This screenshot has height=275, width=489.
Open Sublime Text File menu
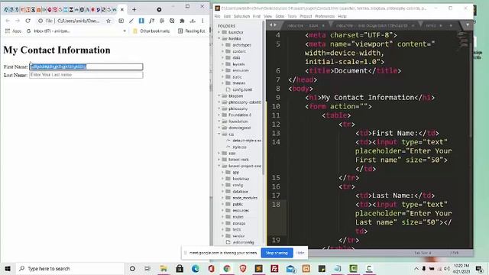pyautogui.click(x=217, y=16)
